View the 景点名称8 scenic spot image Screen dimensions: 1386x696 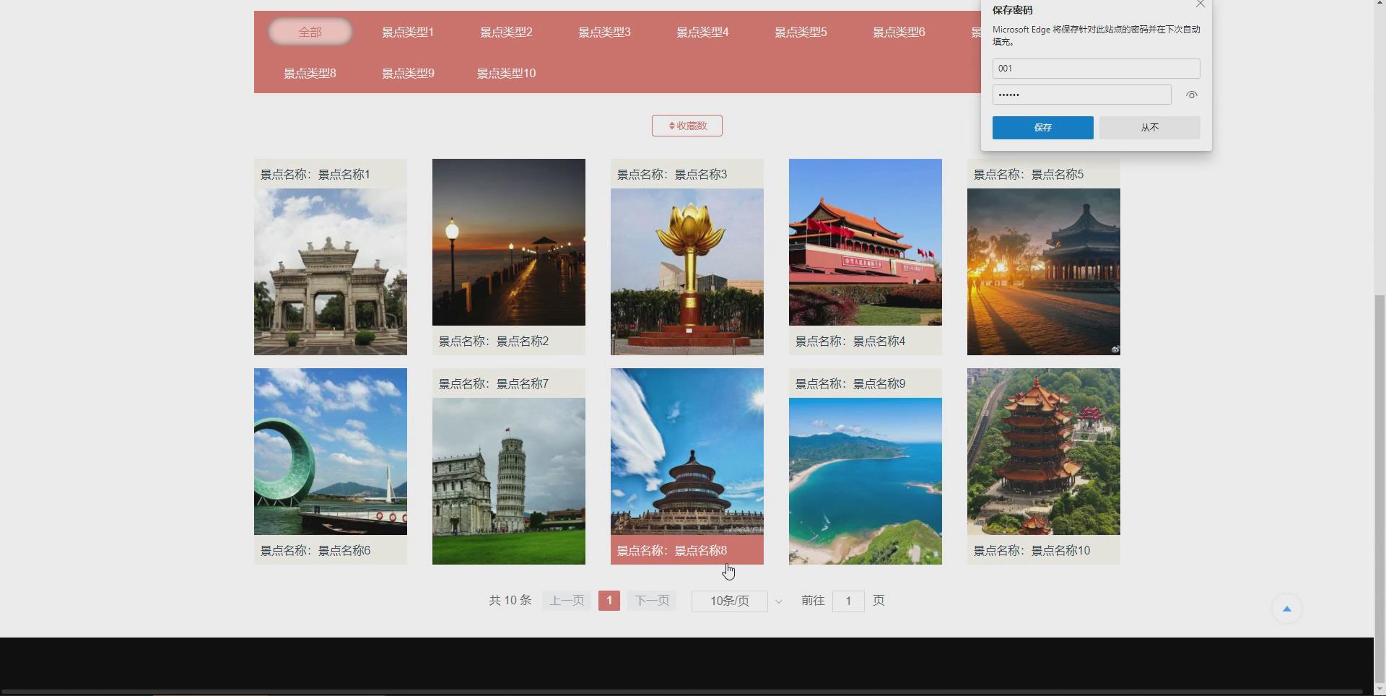pyautogui.click(x=686, y=451)
